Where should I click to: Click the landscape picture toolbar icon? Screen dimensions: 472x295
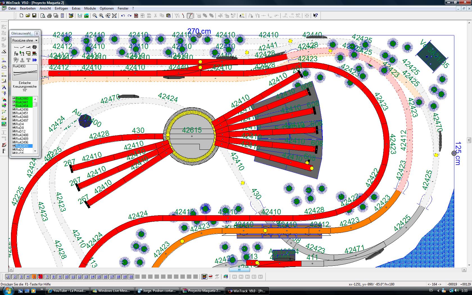coord(86,16)
